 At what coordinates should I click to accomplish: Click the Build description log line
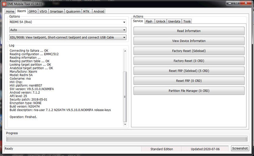coord(60,110)
